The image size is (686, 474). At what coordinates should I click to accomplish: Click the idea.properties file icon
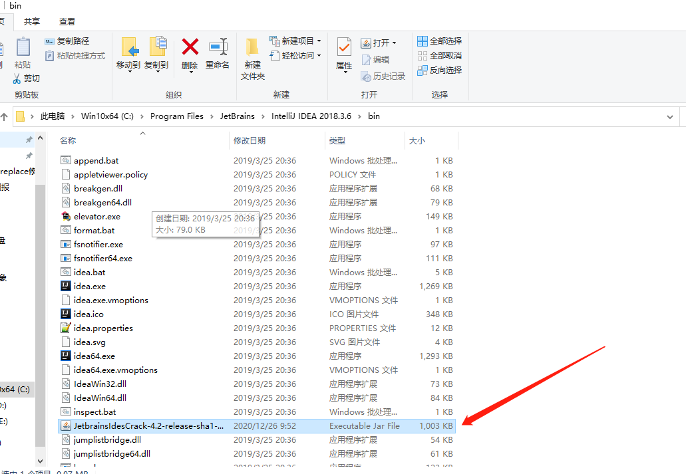coord(66,328)
